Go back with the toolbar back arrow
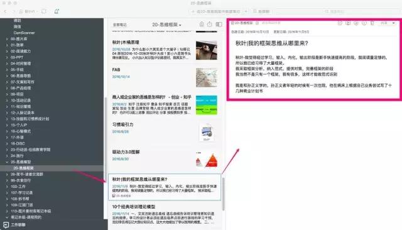402x230 pixels. [x=5, y=11]
